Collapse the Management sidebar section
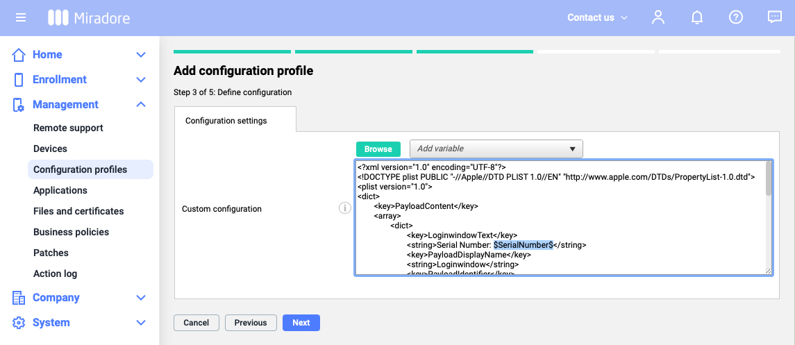The width and height of the screenshot is (795, 345). point(141,105)
